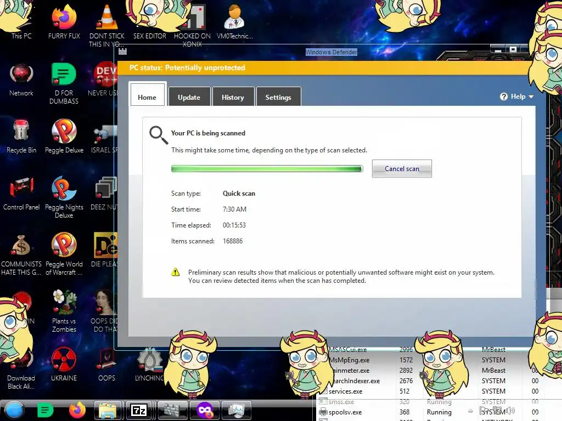Open the NEVER USE Dev-C++ desktop icon
This screenshot has height=421, width=562.
click(104, 79)
